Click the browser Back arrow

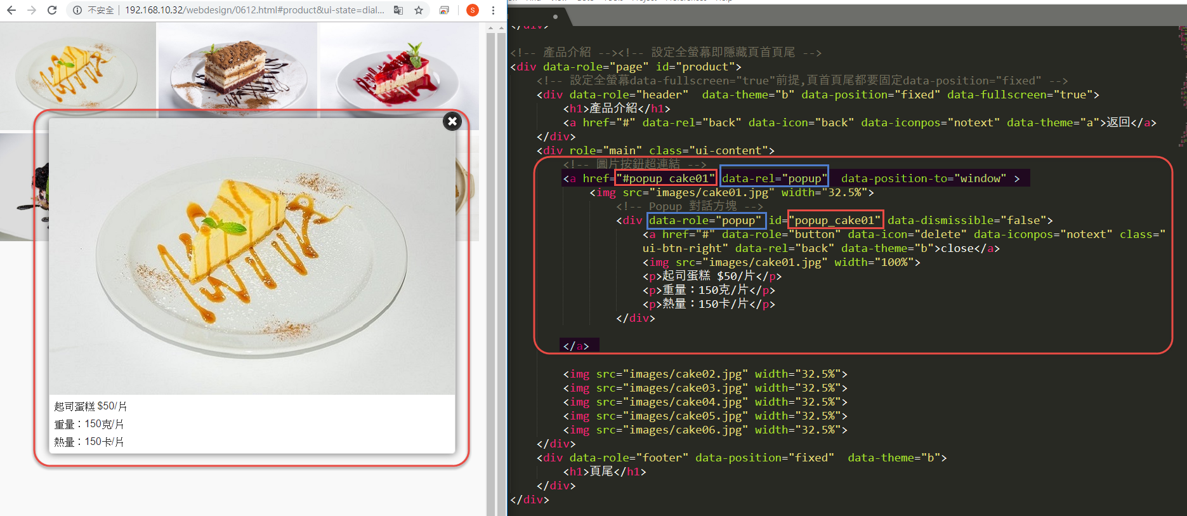tap(11, 10)
